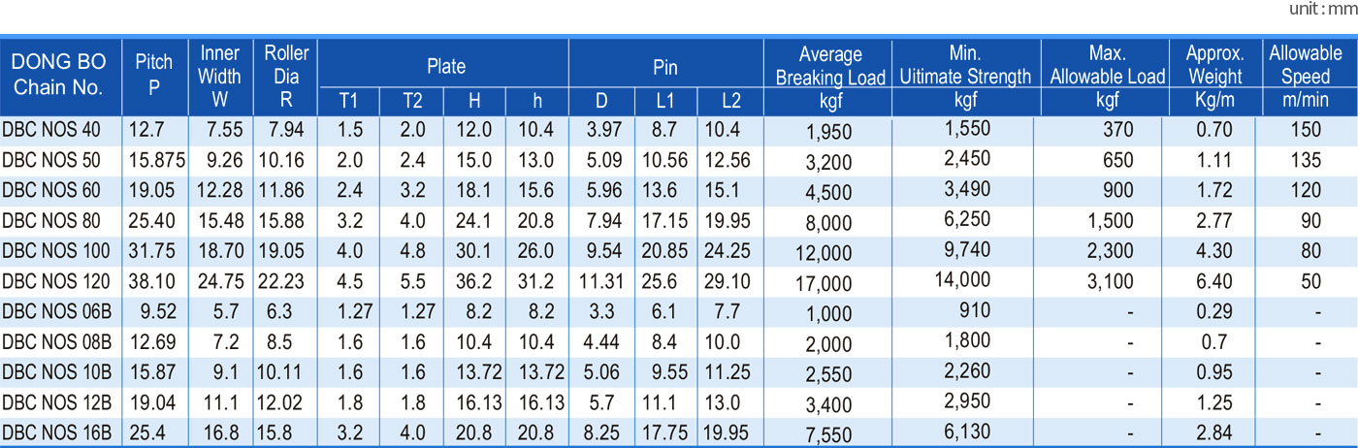Screen dimensions: 1358x448
Task: Click the DBC NOS 40 row label
Action: 50,131
